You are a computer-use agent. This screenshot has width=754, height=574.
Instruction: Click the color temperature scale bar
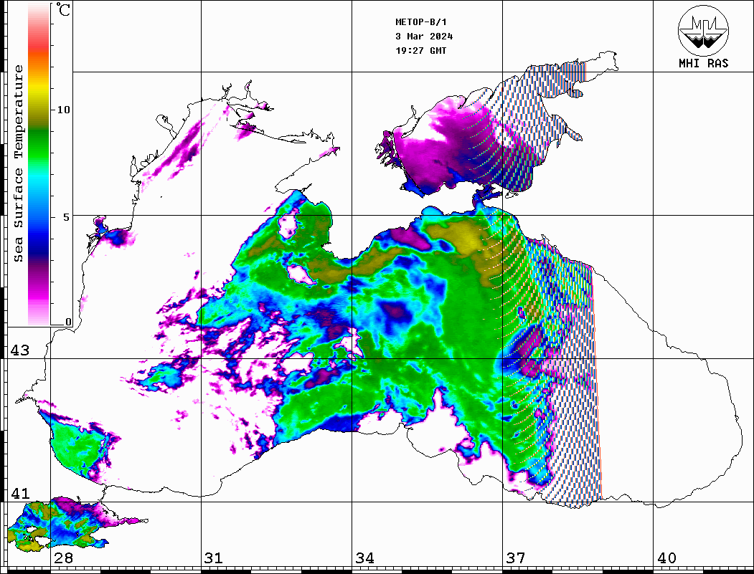point(39,165)
